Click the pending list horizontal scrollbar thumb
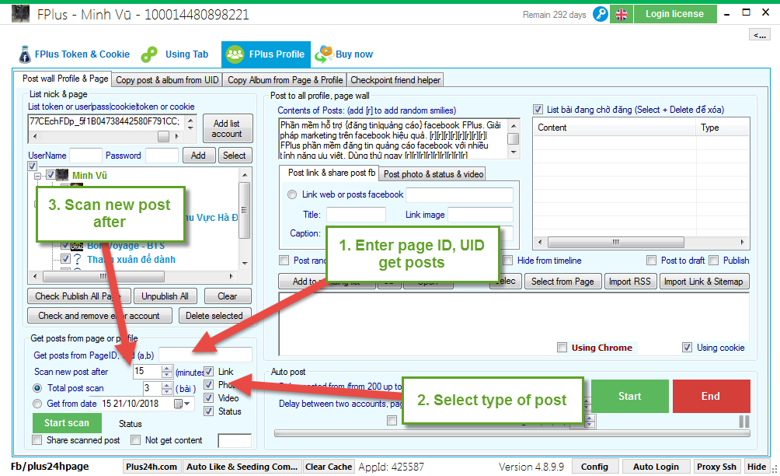780x476 pixels. [616, 243]
